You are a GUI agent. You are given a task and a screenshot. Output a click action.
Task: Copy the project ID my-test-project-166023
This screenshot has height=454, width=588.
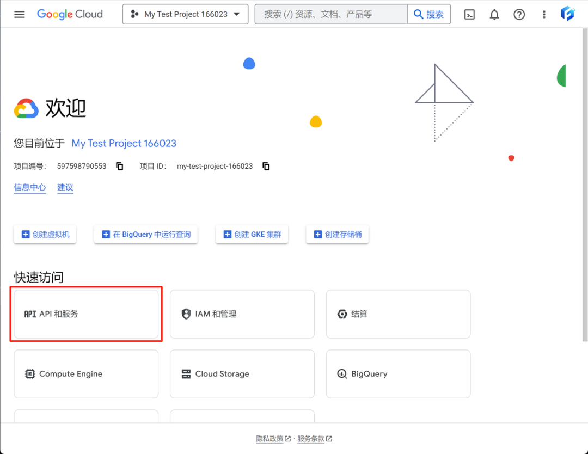pyautogui.click(x=266, y=166)
